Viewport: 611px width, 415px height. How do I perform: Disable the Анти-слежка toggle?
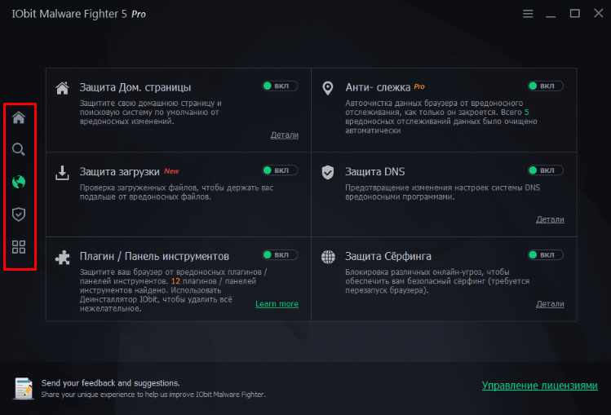(x=545, y=86)
